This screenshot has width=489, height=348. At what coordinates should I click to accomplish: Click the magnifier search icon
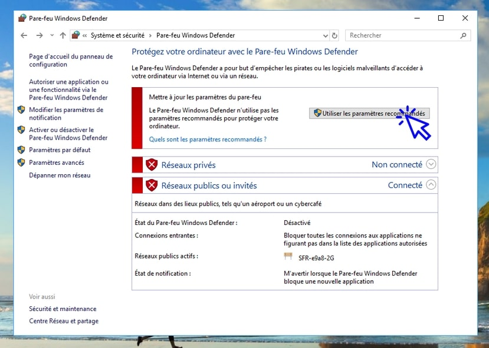(464, 35)
